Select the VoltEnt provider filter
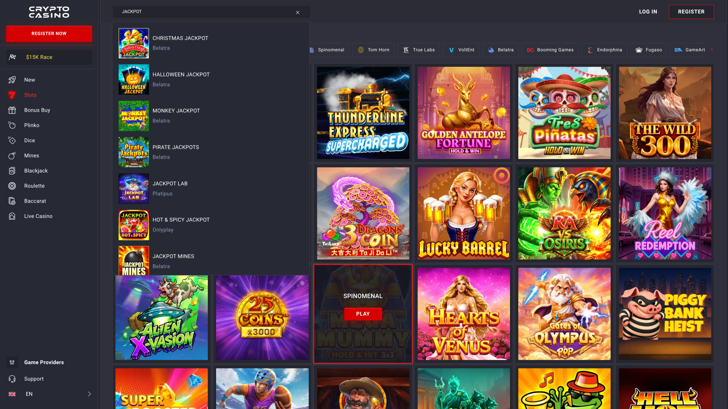The image size is (728, 409). tap(461, 50)
